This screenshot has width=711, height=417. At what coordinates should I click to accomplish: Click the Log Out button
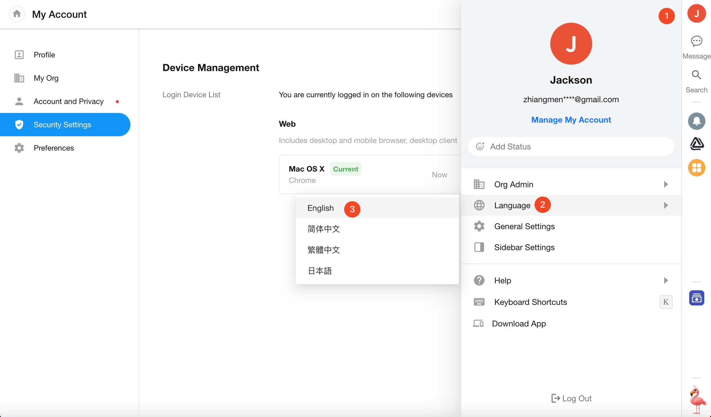point(571,398)
